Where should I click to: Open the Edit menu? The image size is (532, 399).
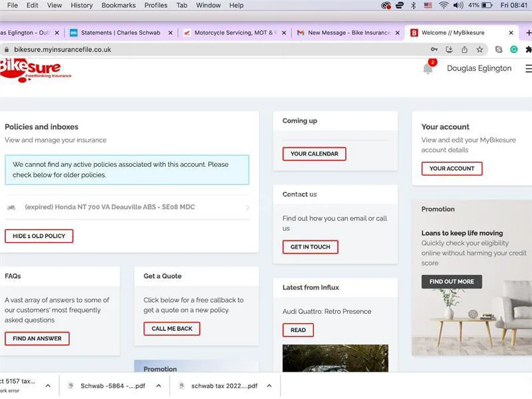(32, 5)
